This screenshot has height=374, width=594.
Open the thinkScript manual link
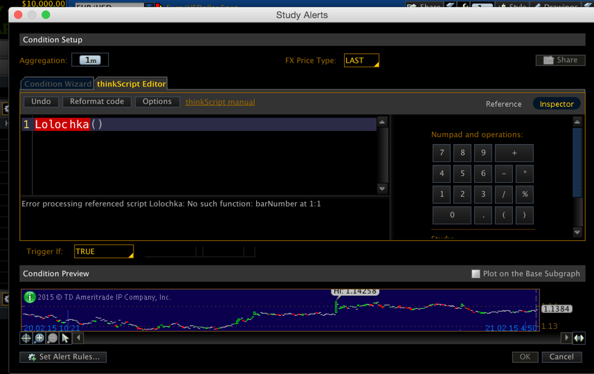[220, 102]
